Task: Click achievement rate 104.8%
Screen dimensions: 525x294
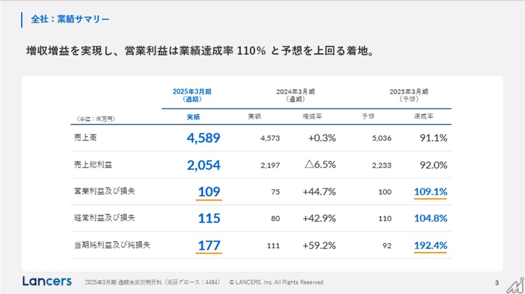Action: click(x=430, y=218)
